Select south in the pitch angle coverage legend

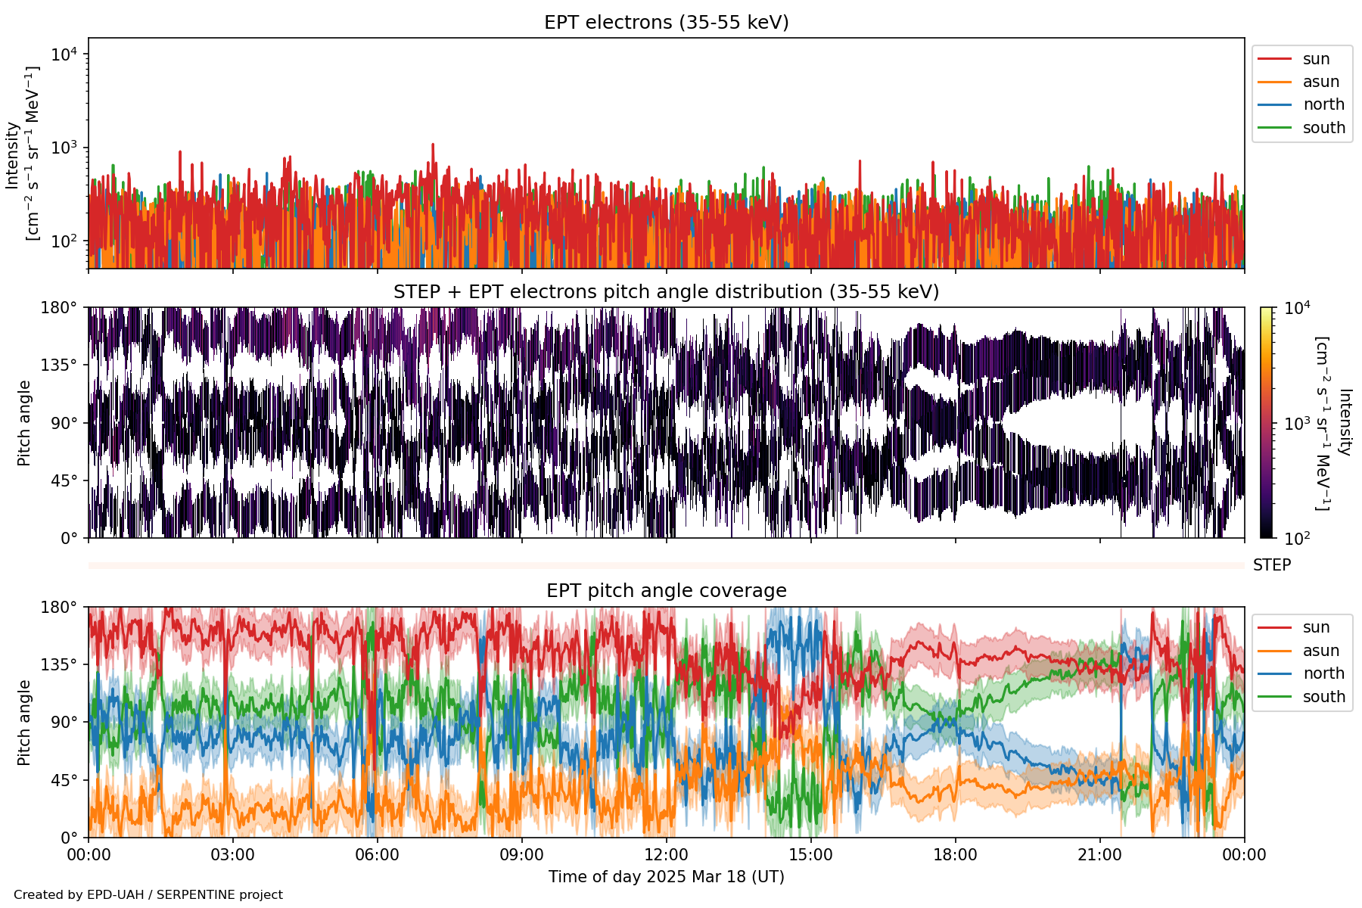click(1323, 697)
